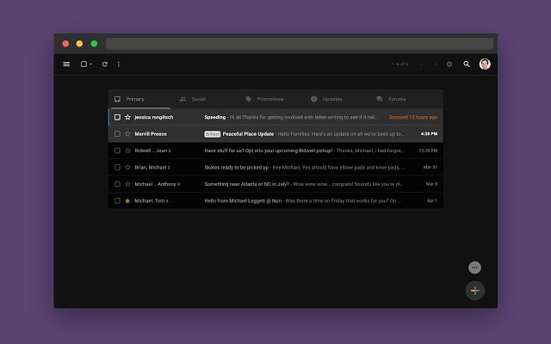Unstar the Michael, Tom email

(x=127, y=200)
